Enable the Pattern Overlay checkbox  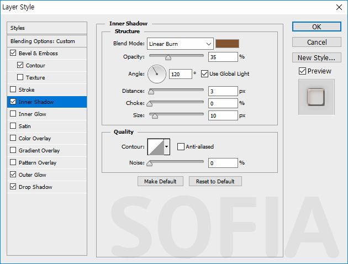(13, 162)
